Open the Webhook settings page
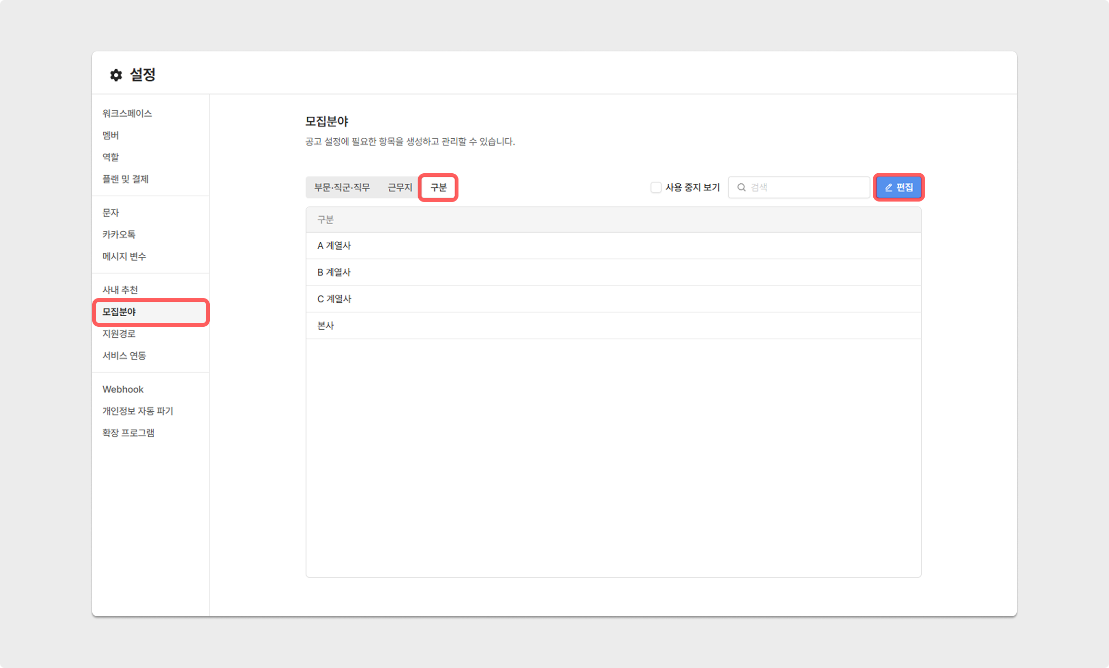 tap(123, 389)
